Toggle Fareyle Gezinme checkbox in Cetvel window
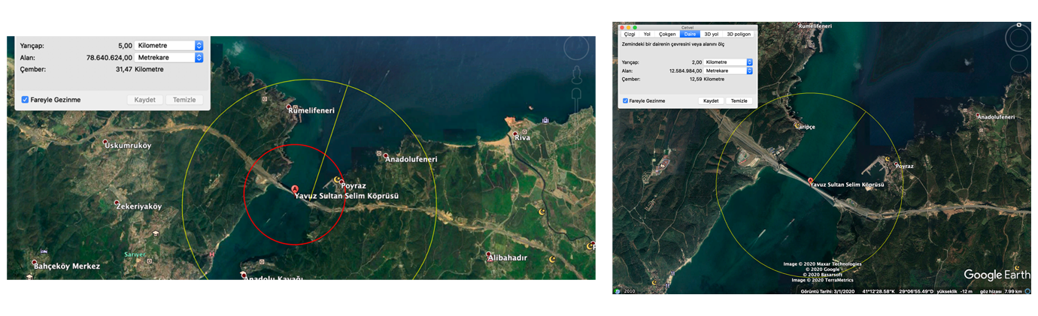 [626, 101]
